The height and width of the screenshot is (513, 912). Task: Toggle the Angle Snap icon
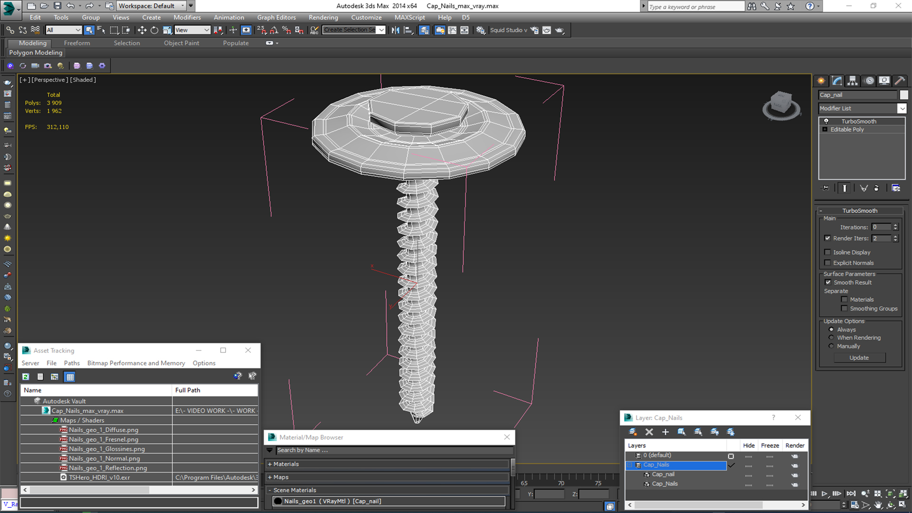[x=274, y=30]
